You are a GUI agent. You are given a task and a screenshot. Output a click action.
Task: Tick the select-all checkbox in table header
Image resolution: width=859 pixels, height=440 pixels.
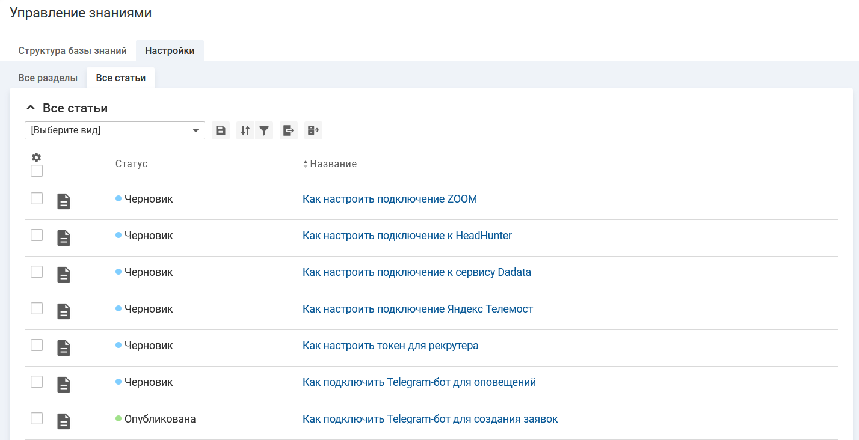pos(37,171)
